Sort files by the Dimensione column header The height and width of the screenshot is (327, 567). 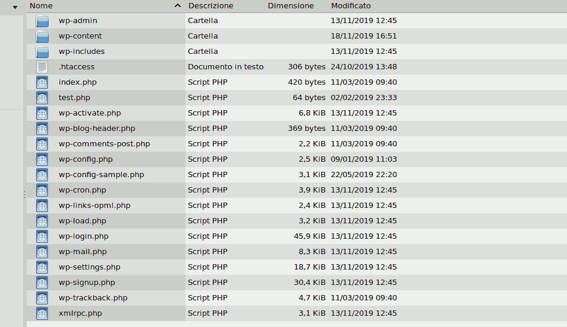point(291,6)
